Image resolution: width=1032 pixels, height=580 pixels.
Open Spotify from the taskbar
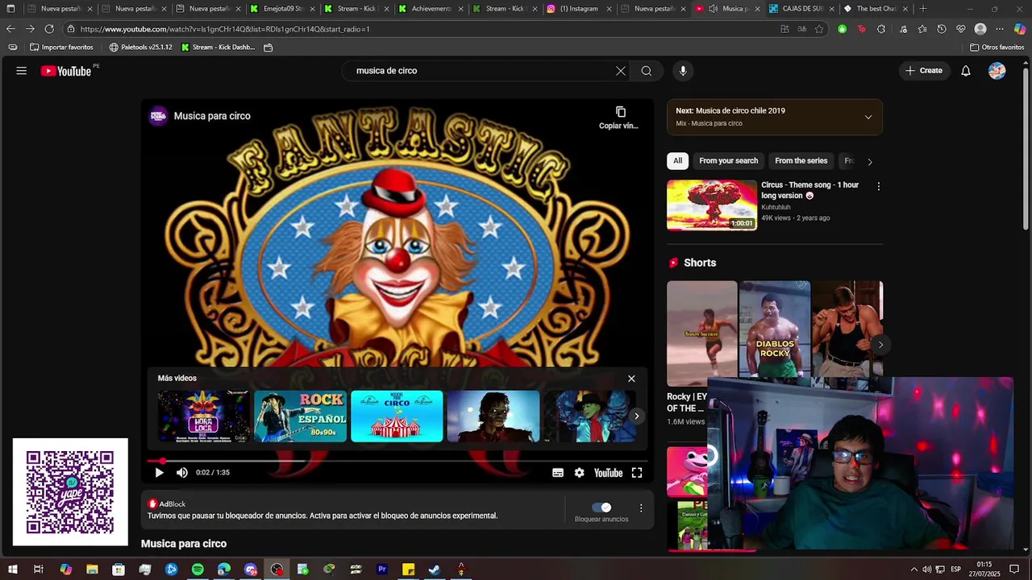[x=198, y=570]
